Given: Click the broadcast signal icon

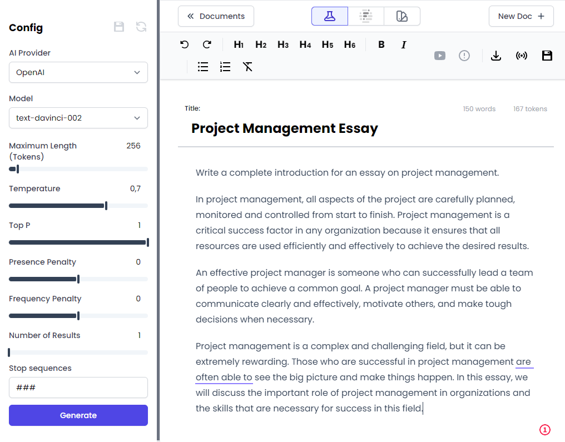Looking at the screenshot, I should coord(522,56).
